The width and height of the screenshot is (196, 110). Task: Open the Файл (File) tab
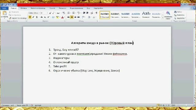[x=4, y=8]
